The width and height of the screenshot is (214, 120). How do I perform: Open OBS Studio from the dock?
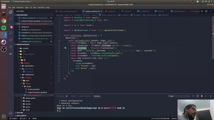4,49
